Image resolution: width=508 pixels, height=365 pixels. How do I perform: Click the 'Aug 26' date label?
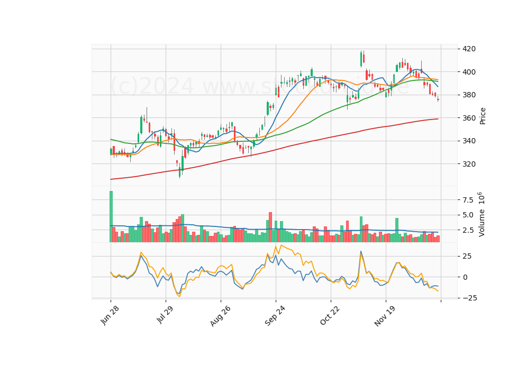(220, 316)
